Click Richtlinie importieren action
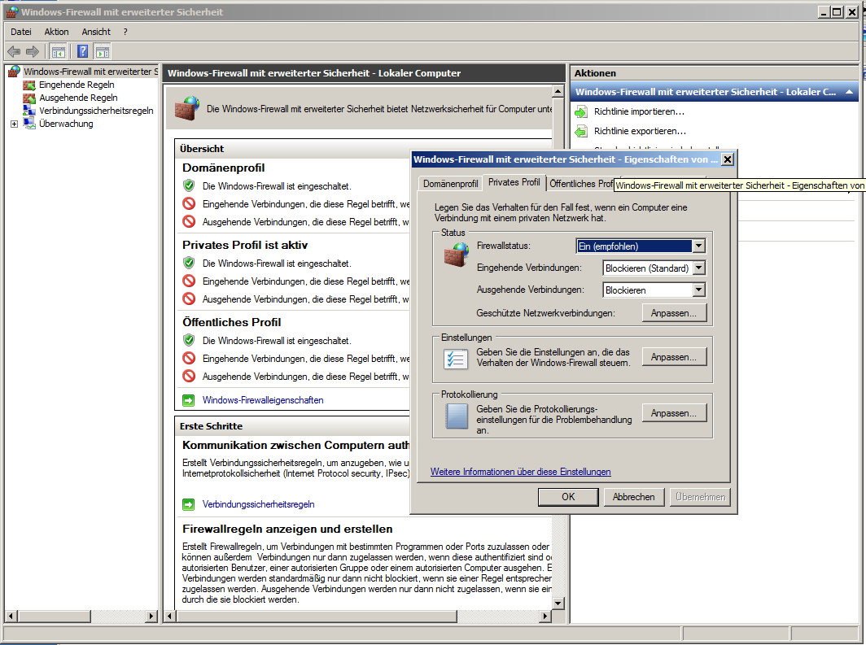Screen dimensions: 866x645 pos(639,112)
